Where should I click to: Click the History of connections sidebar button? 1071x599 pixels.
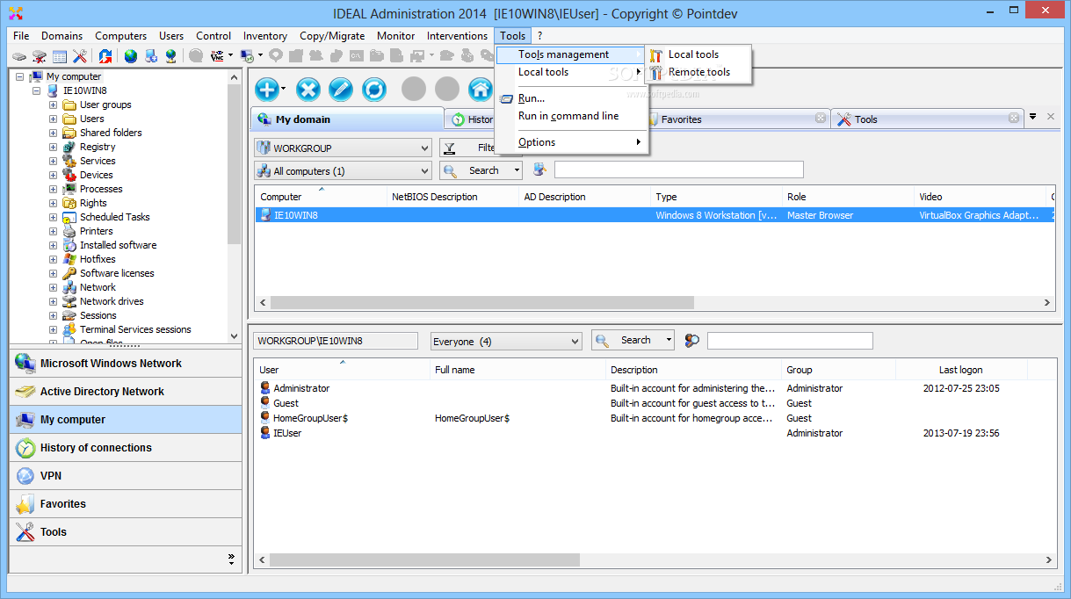[x=126, y=448]
